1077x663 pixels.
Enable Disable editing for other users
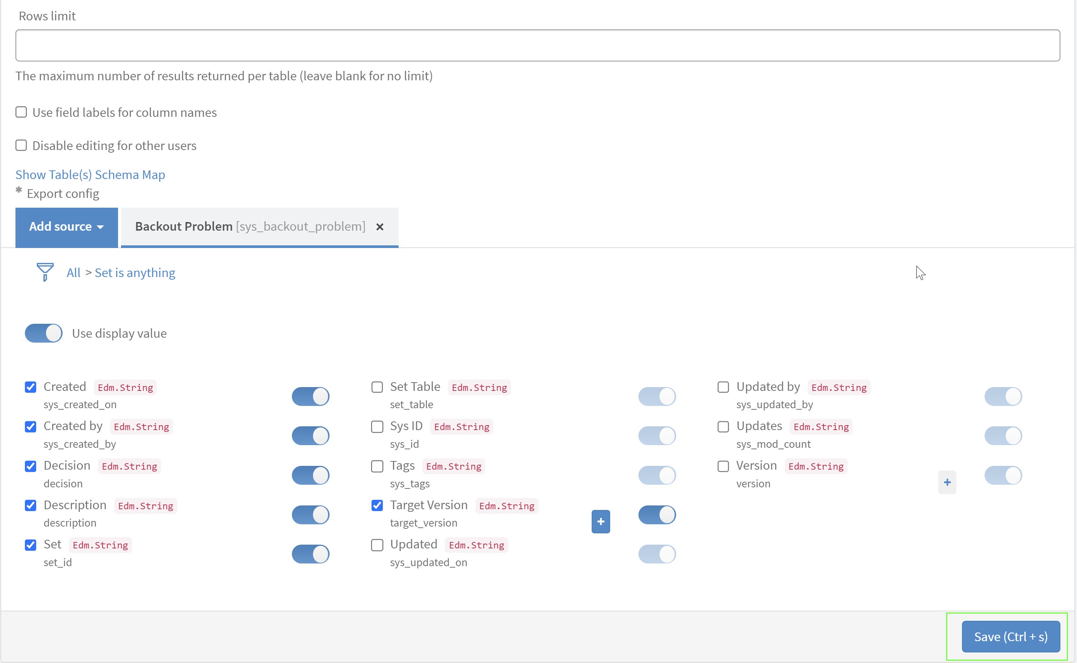point(21,145)
